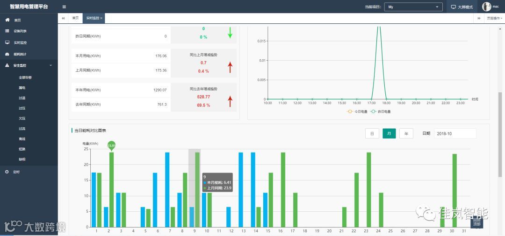Viewport: 505px width, 236px height.
Task: Click the 昨日同期(KWh) label
Action: [88, 36]
